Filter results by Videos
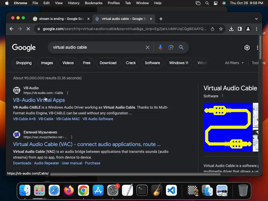 pos(68,63)
